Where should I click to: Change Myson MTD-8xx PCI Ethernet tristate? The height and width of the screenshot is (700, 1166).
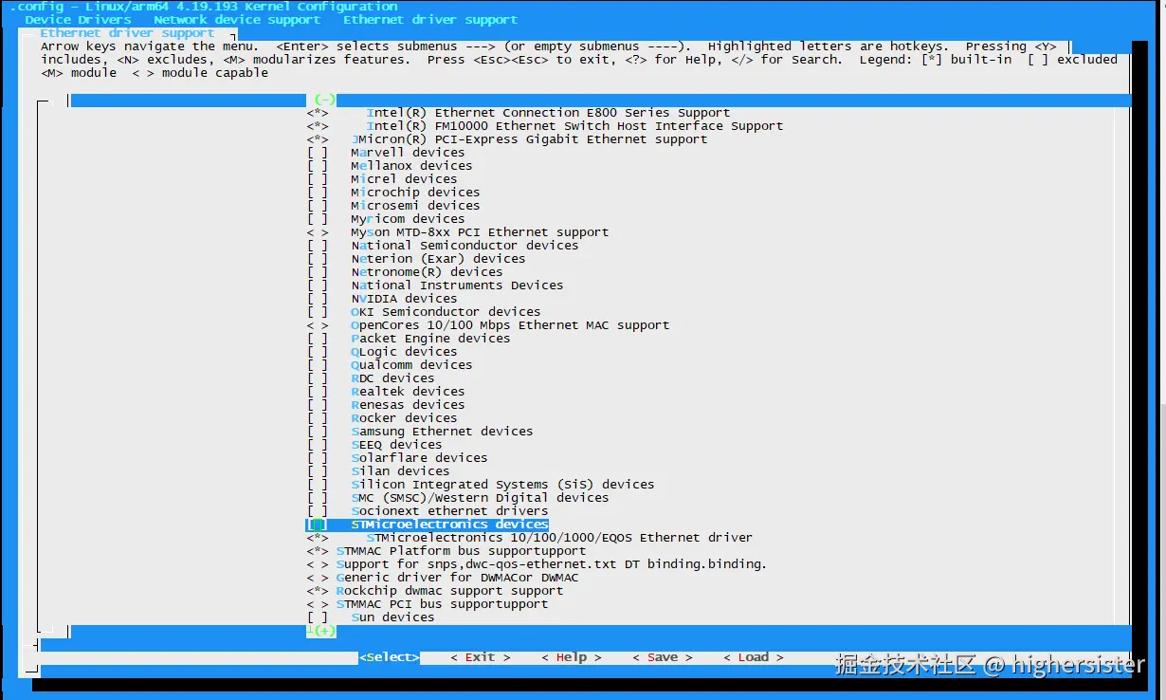coord(318,231)
